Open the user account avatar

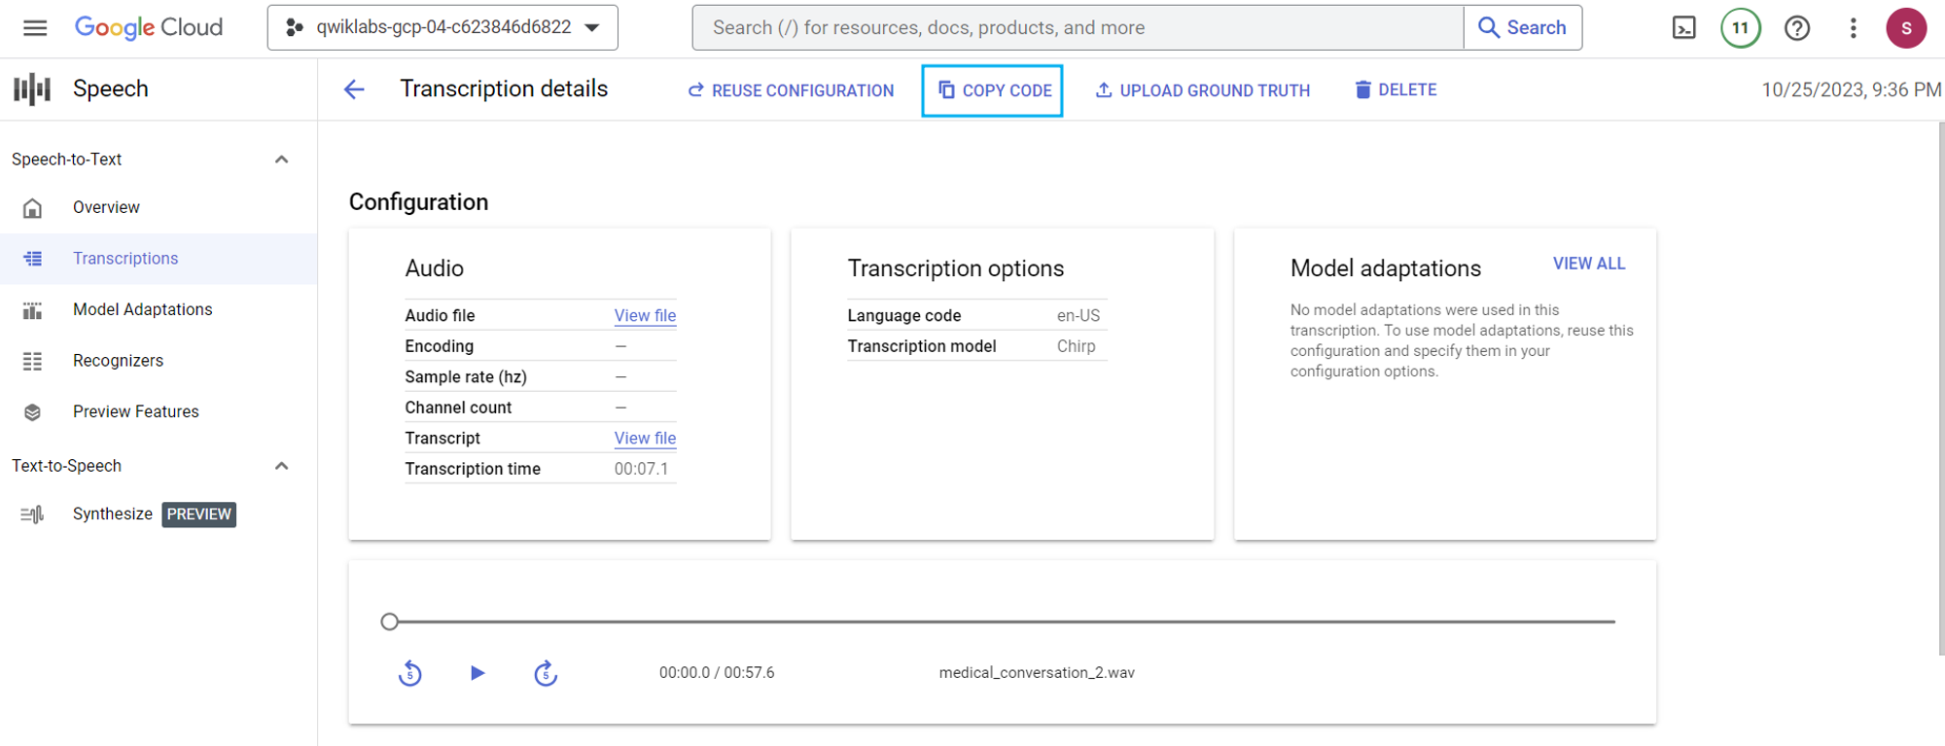point(1906,27)
